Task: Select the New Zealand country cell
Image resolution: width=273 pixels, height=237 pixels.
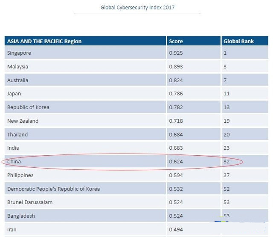Action: click(85, 121)
